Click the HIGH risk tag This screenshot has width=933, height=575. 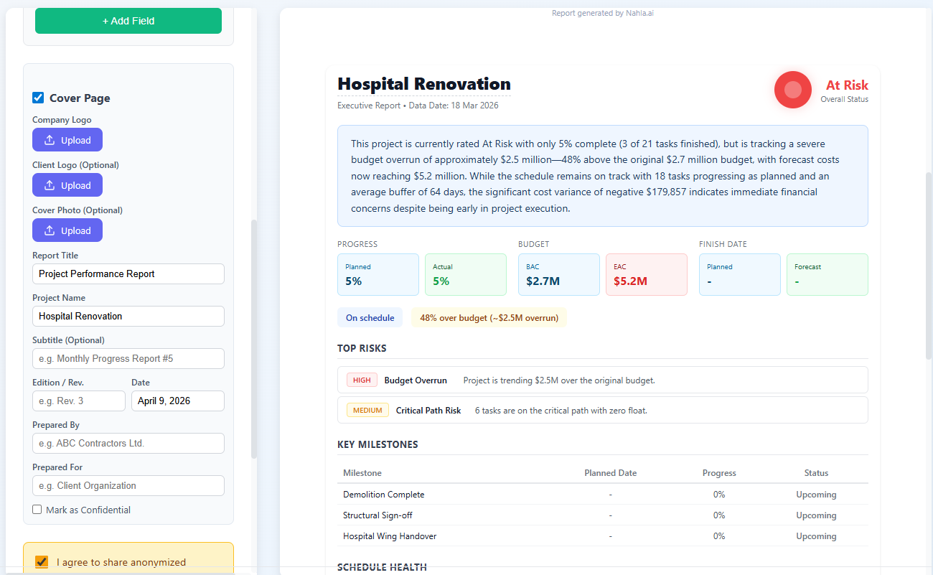(x=362, y=380)
